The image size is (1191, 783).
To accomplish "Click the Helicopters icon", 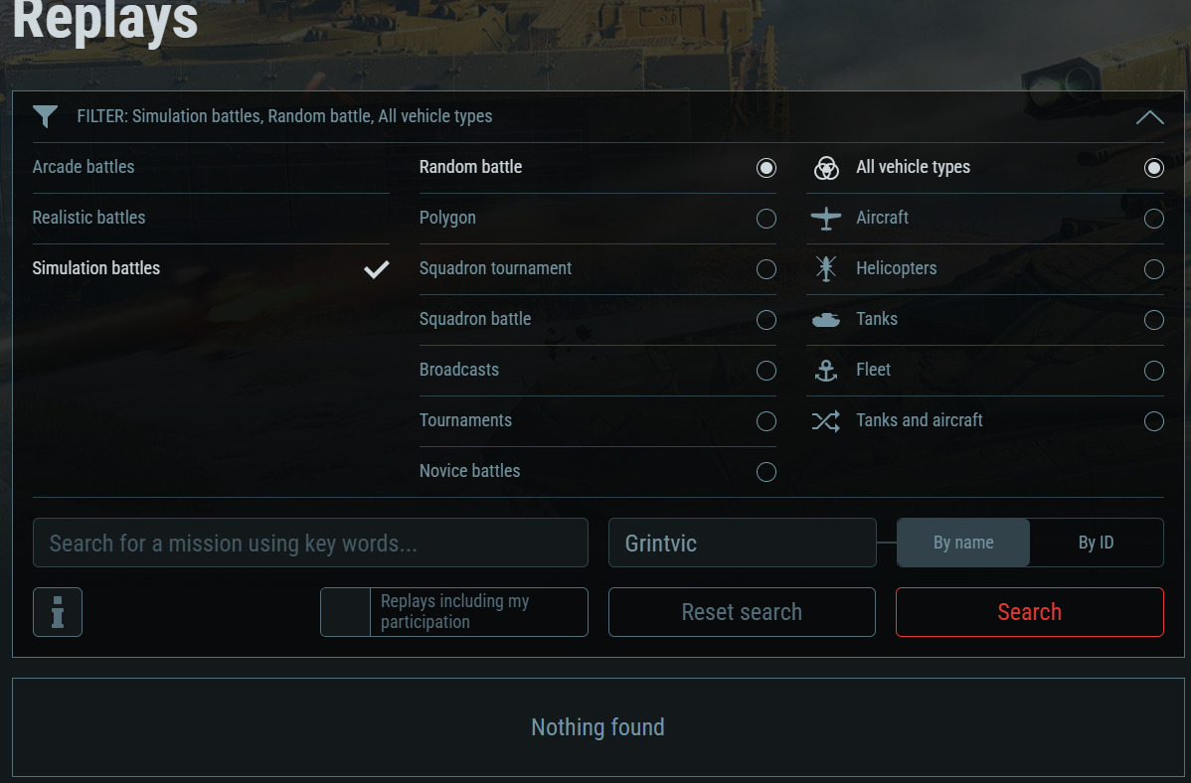I will tap(826, 268).
